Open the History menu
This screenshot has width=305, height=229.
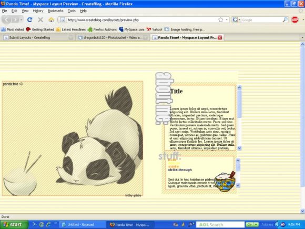(38, 11)
